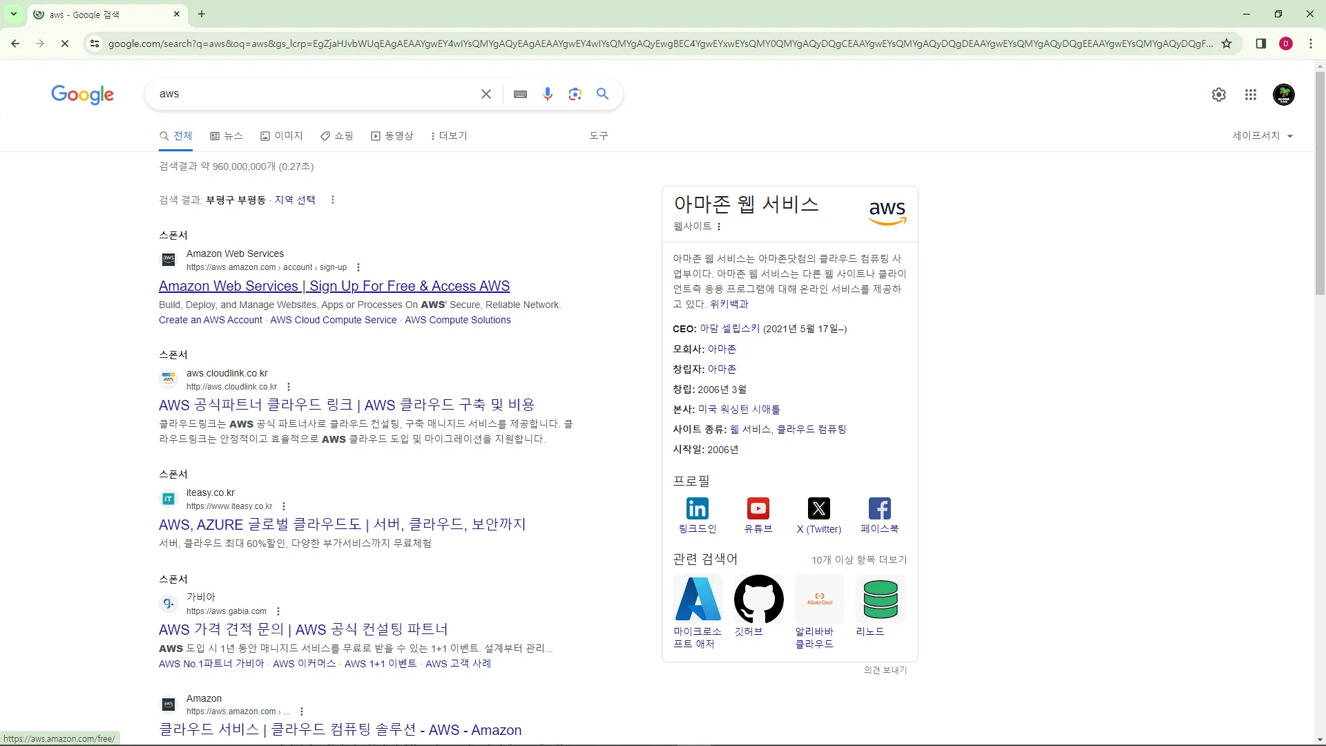
Task: Click the voice search microphone icon
Action: point(548,94)
